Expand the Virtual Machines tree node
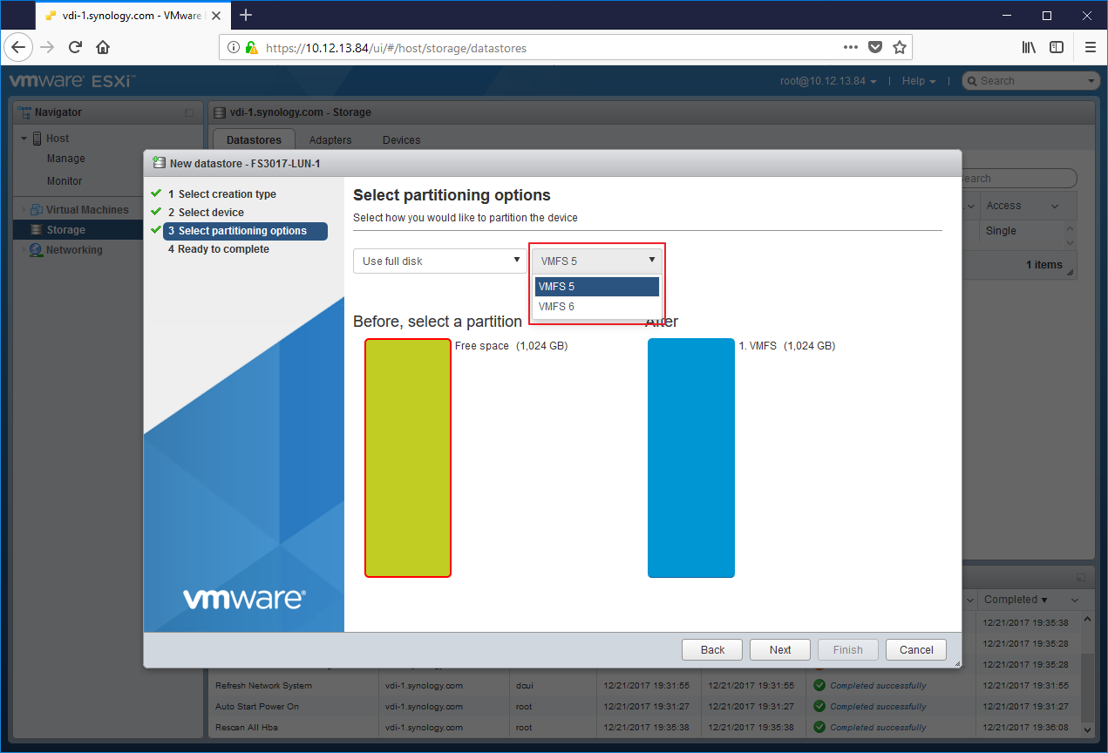 [24, 210]
